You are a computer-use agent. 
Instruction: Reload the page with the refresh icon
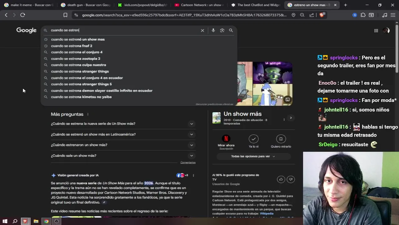pos(23,15)
